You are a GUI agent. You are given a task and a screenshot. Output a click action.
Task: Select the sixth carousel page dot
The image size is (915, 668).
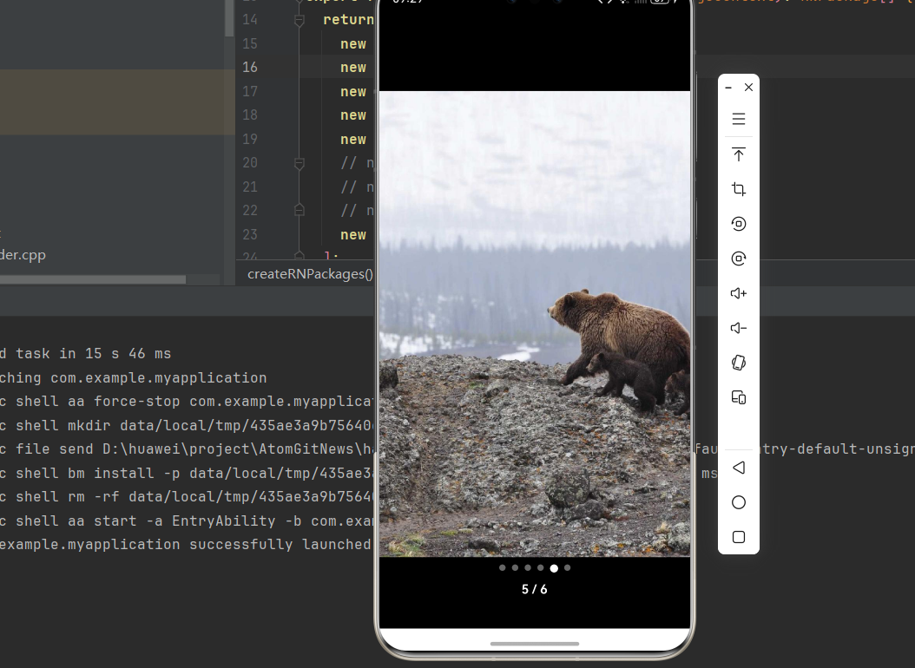[567, 567]
